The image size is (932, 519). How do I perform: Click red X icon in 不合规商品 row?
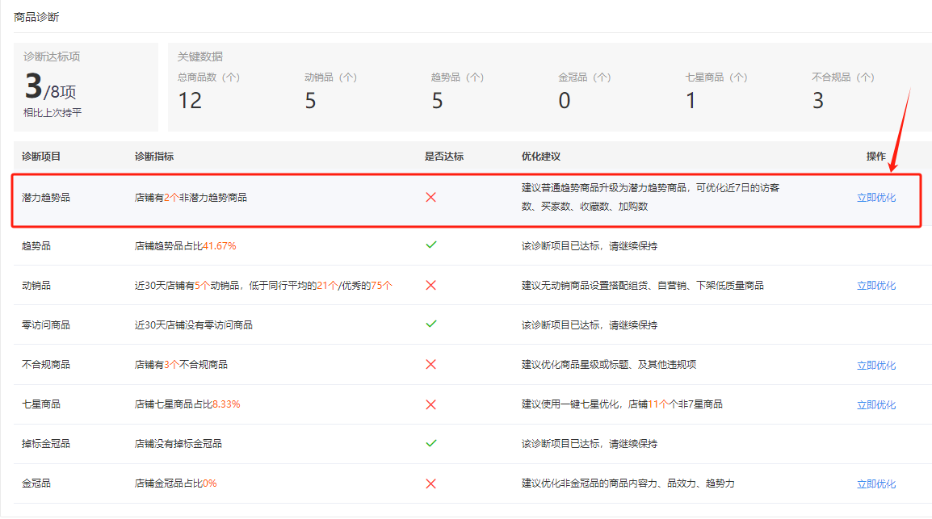click(431, 364)
